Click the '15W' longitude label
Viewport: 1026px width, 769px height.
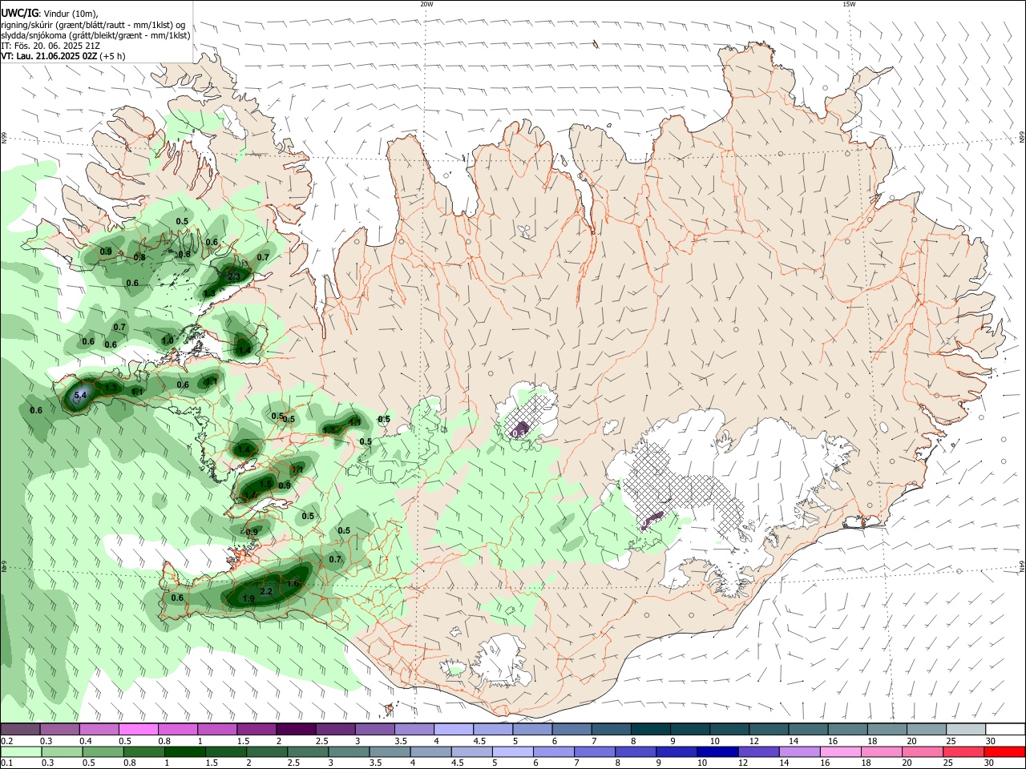point(849,4)
